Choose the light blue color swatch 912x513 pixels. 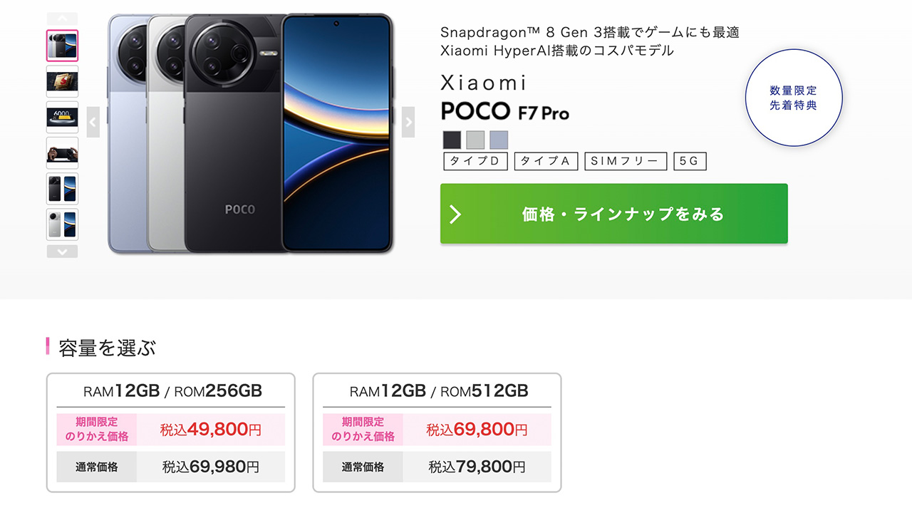pos(499,140)
